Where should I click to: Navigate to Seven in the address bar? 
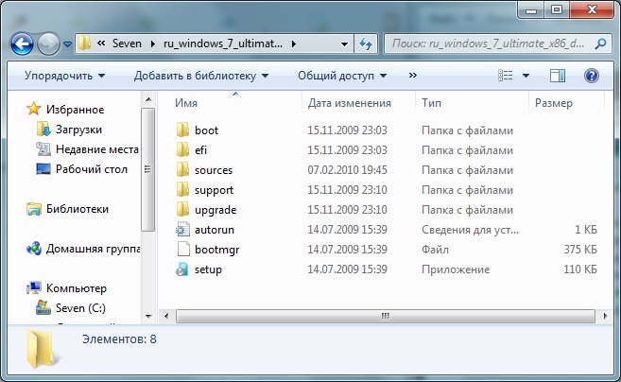pyautogui.click(x=127, y=43)
